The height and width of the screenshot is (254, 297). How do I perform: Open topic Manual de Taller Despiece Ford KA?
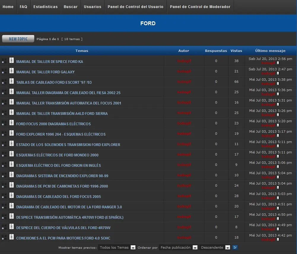click(50, 61)
